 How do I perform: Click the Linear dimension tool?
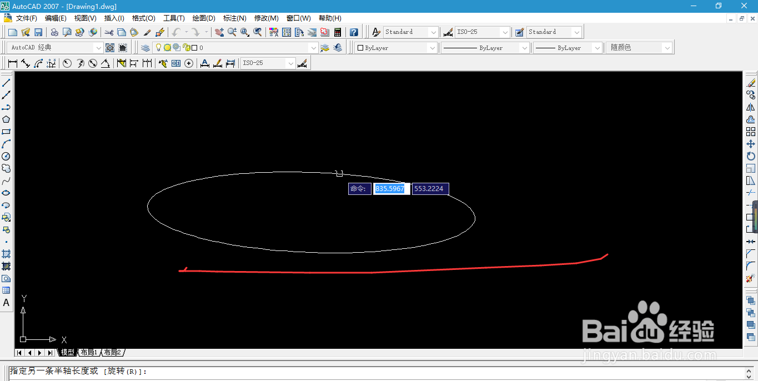13,63
